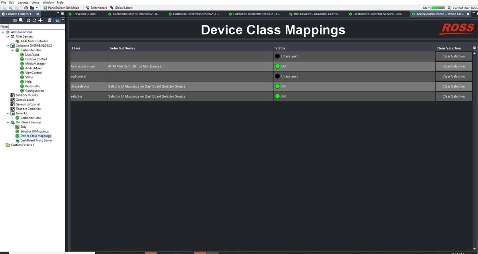Click the table column config icon beside Clear Selection header
This screenshot has width=478, height=254.
474,48
